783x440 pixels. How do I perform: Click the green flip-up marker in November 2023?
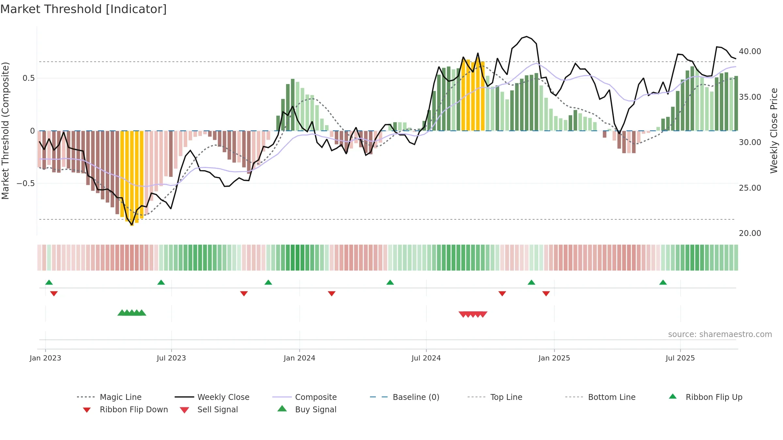[268, 282]
